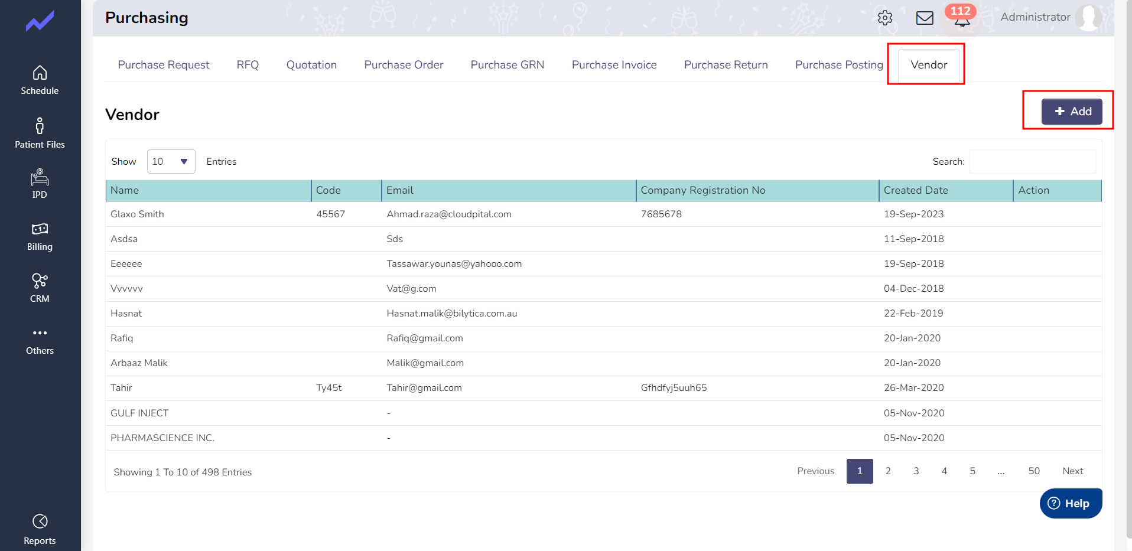The width and height of the screenshot is (1132, 551).
Task: Sort by Company Registration No column
Action: click(x=757, y=190)
